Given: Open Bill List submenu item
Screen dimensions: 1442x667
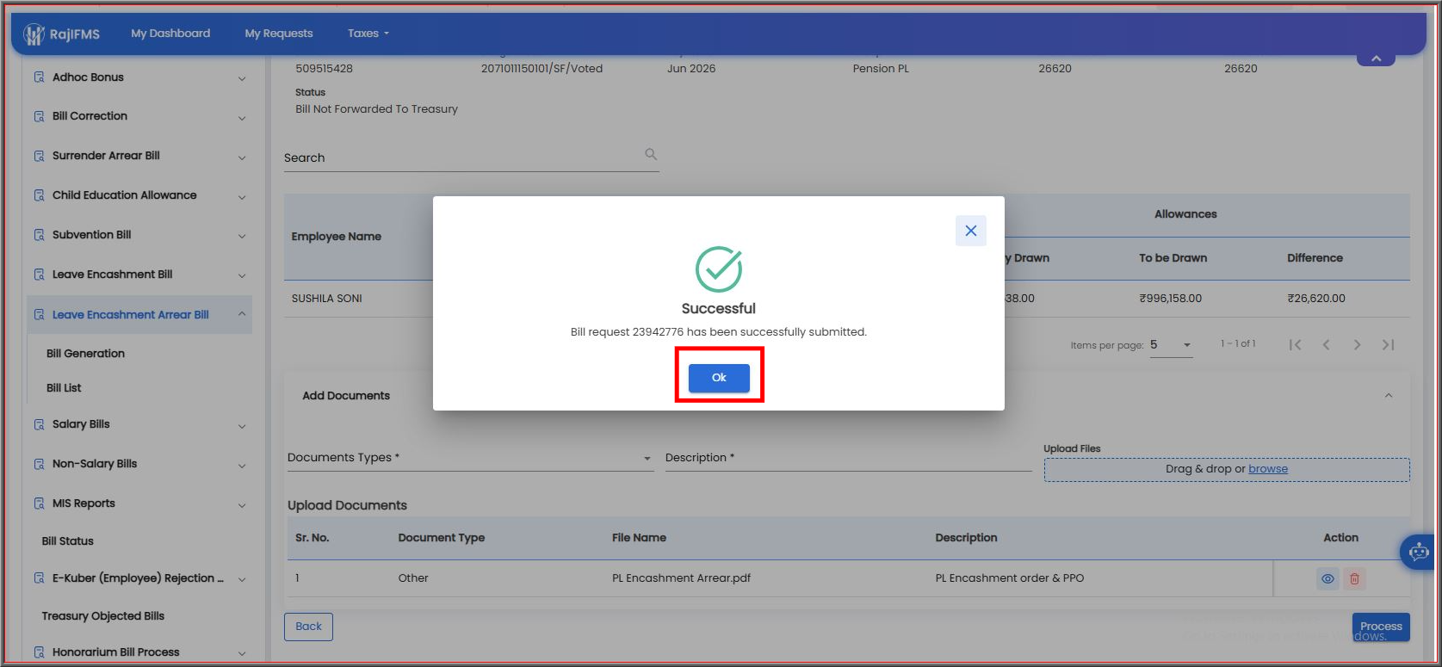Looking at the screenshot, I should click(x=64, y=388).
